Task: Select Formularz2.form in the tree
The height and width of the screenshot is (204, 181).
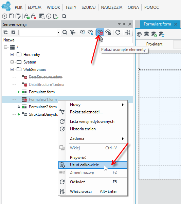Action: (43, 107)
